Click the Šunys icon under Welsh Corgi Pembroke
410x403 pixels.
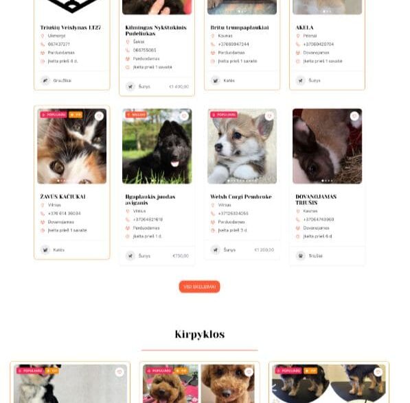(216, 249)
